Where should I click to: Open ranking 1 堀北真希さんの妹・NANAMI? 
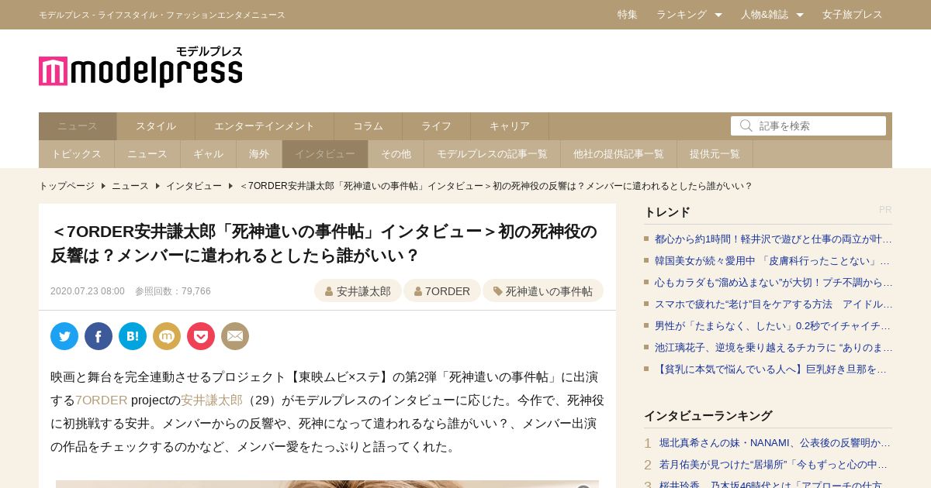(774, 443)
